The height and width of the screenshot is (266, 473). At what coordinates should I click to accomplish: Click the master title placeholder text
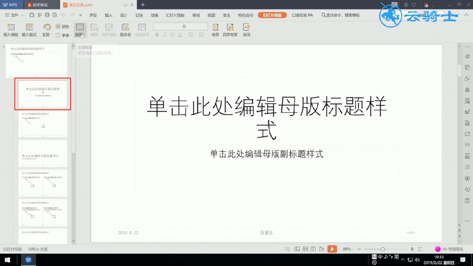tap(267, 117)
